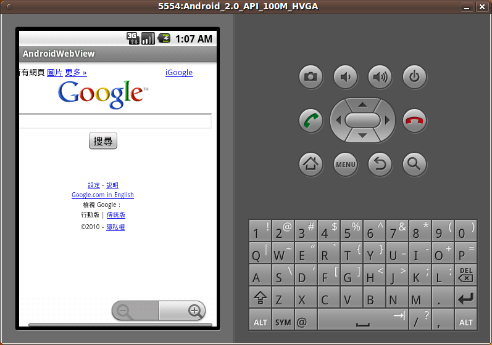Click the M key
The height and width of the screenshot is (345, 492).
[420, 298]
